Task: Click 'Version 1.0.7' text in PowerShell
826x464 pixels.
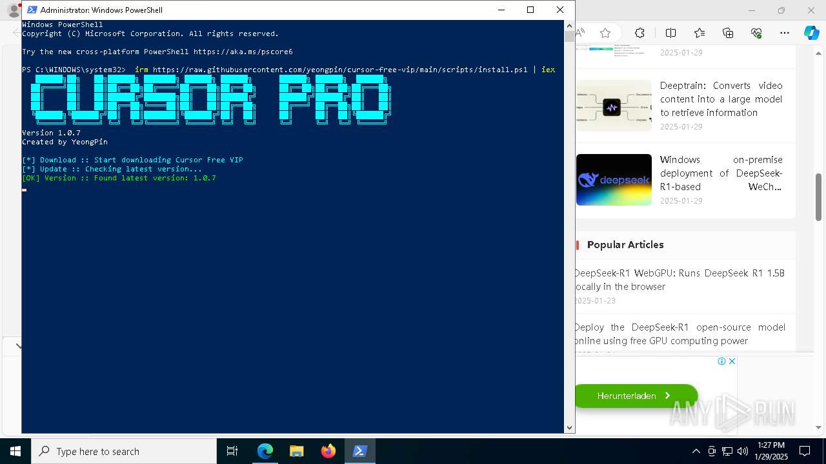Action: [x=51, y=133]
